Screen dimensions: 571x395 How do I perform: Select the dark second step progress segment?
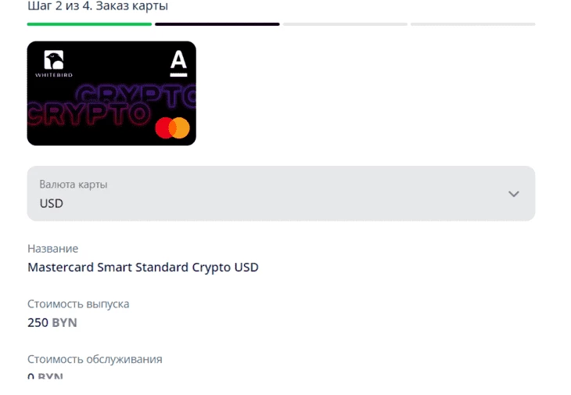click(x=217, y=24)
